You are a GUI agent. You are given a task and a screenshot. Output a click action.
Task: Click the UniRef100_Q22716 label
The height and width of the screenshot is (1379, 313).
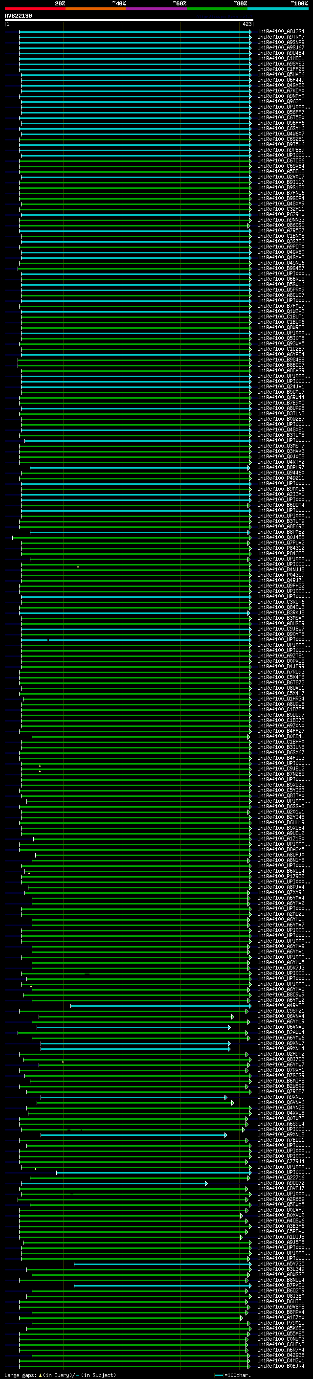click(281, 1178)
